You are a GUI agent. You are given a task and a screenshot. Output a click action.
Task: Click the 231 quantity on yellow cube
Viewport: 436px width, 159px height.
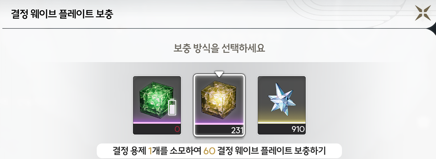click(237, 130)
